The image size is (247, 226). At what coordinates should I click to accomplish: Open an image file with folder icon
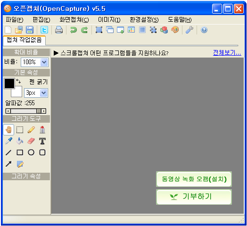[x=19, y=30]
